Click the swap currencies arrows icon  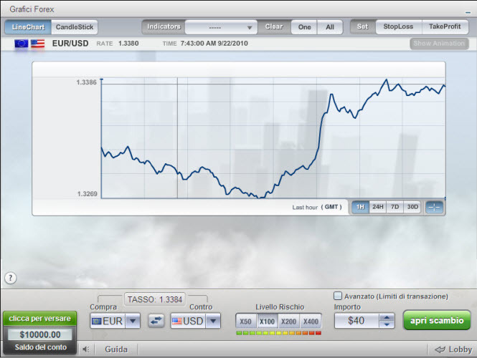click(156, 321)
